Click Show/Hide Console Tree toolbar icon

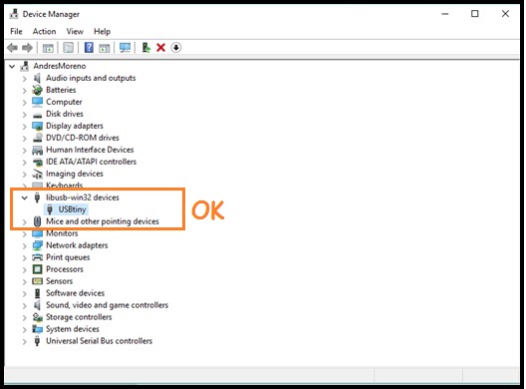48,48
